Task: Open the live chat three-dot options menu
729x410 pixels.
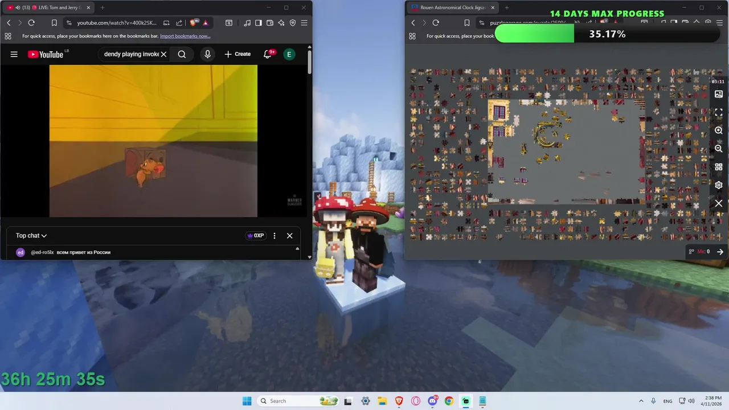Action: pyautogui.click(x=275, y=235)
